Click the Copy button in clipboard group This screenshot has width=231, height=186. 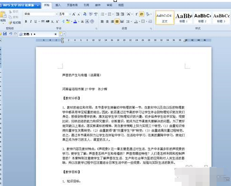14,17
